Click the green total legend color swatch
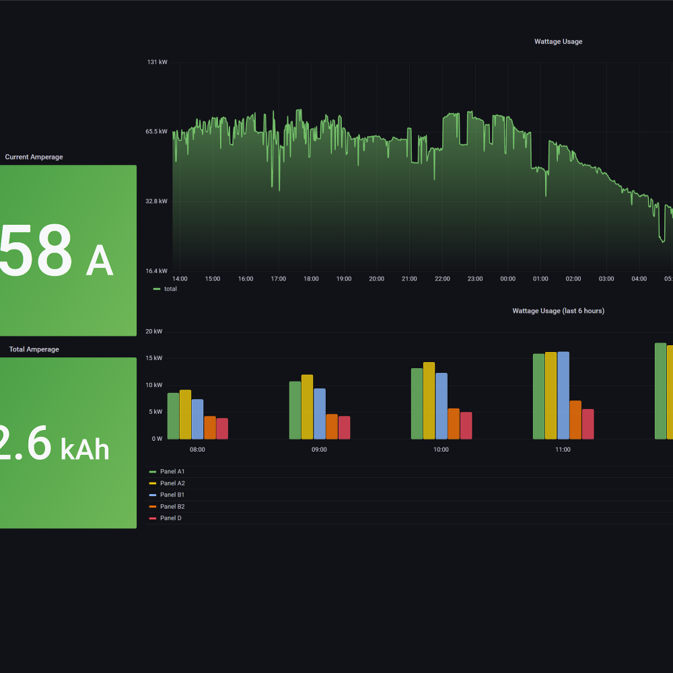The image size is (673, 673). click(x=157, y=289)
